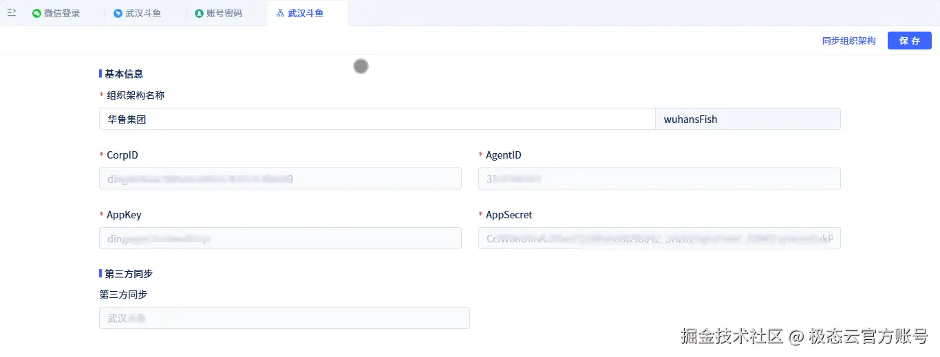Viewport: 940px width, 357px height.
Task: Click the blue icon on the first 武汉斗鱼 tab
Action: tap(118, 13)
